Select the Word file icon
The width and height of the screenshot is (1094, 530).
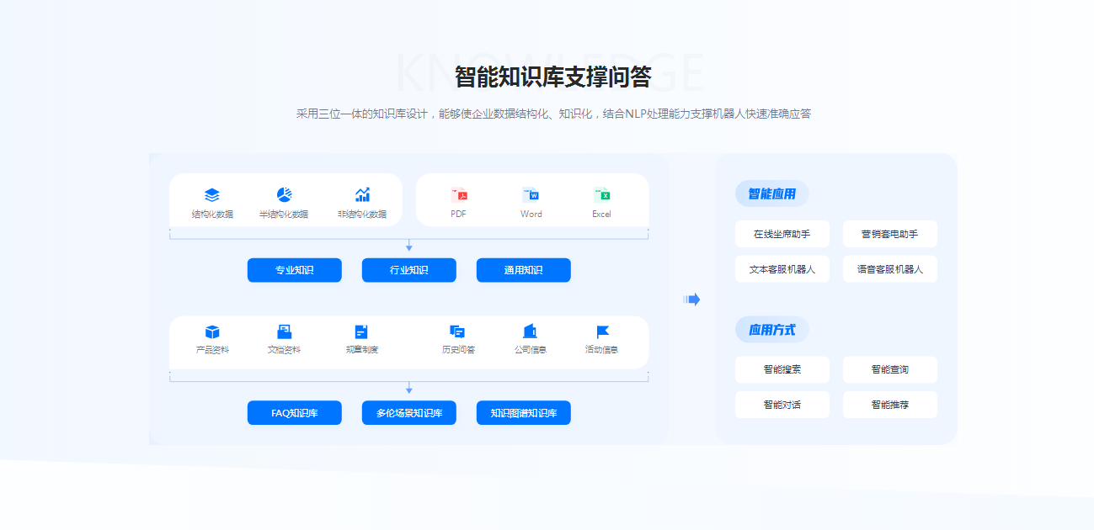[x=531, y=195]
